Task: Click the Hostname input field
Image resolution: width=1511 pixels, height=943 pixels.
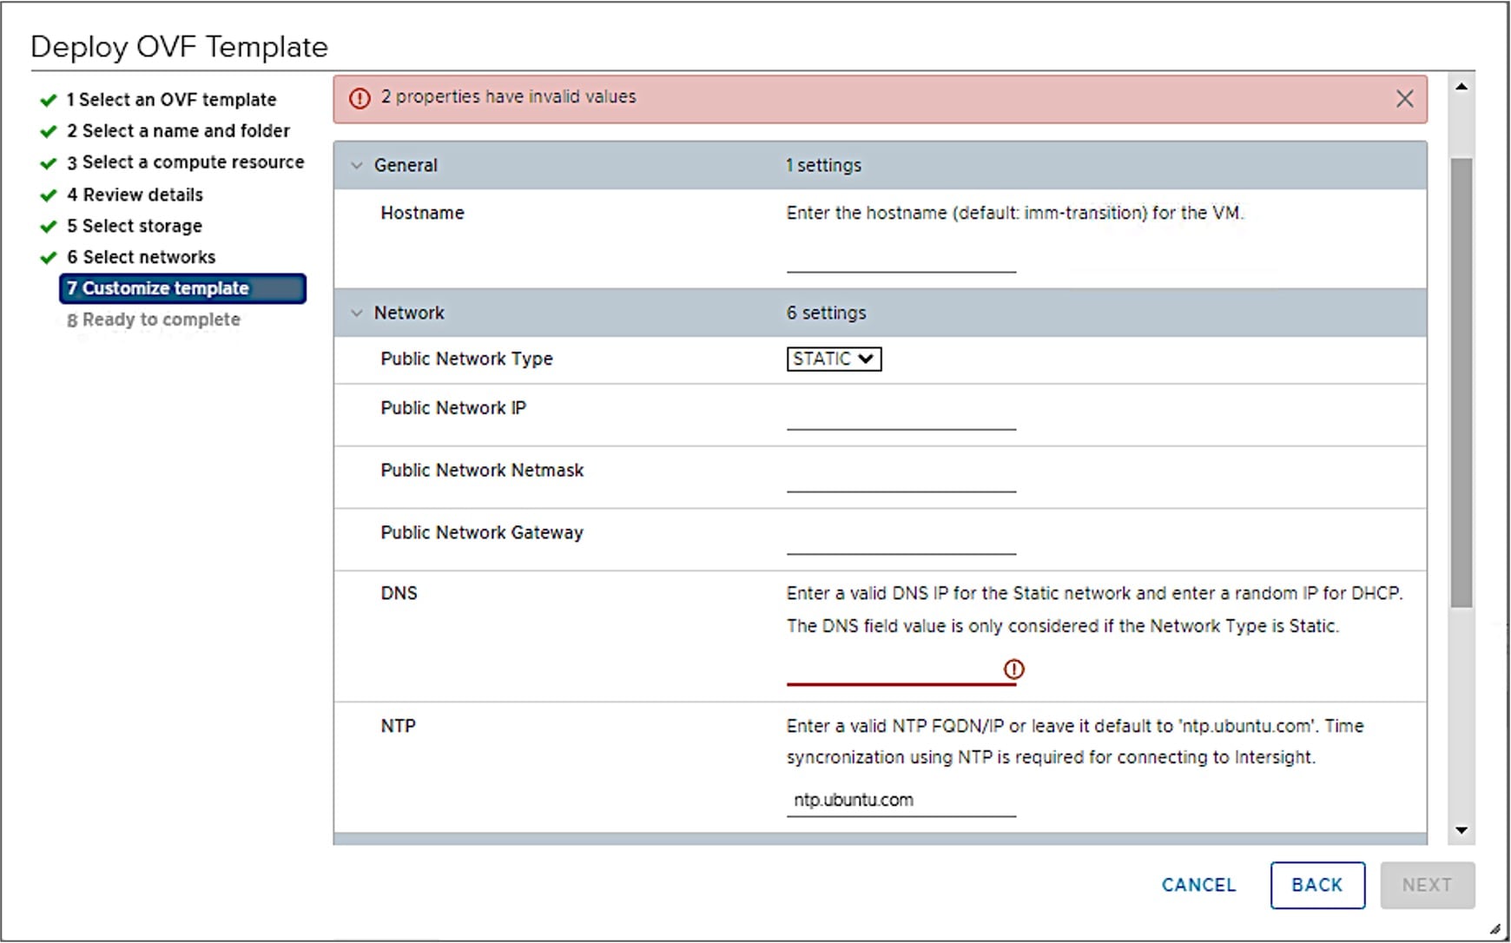Action: coord(901,265)
